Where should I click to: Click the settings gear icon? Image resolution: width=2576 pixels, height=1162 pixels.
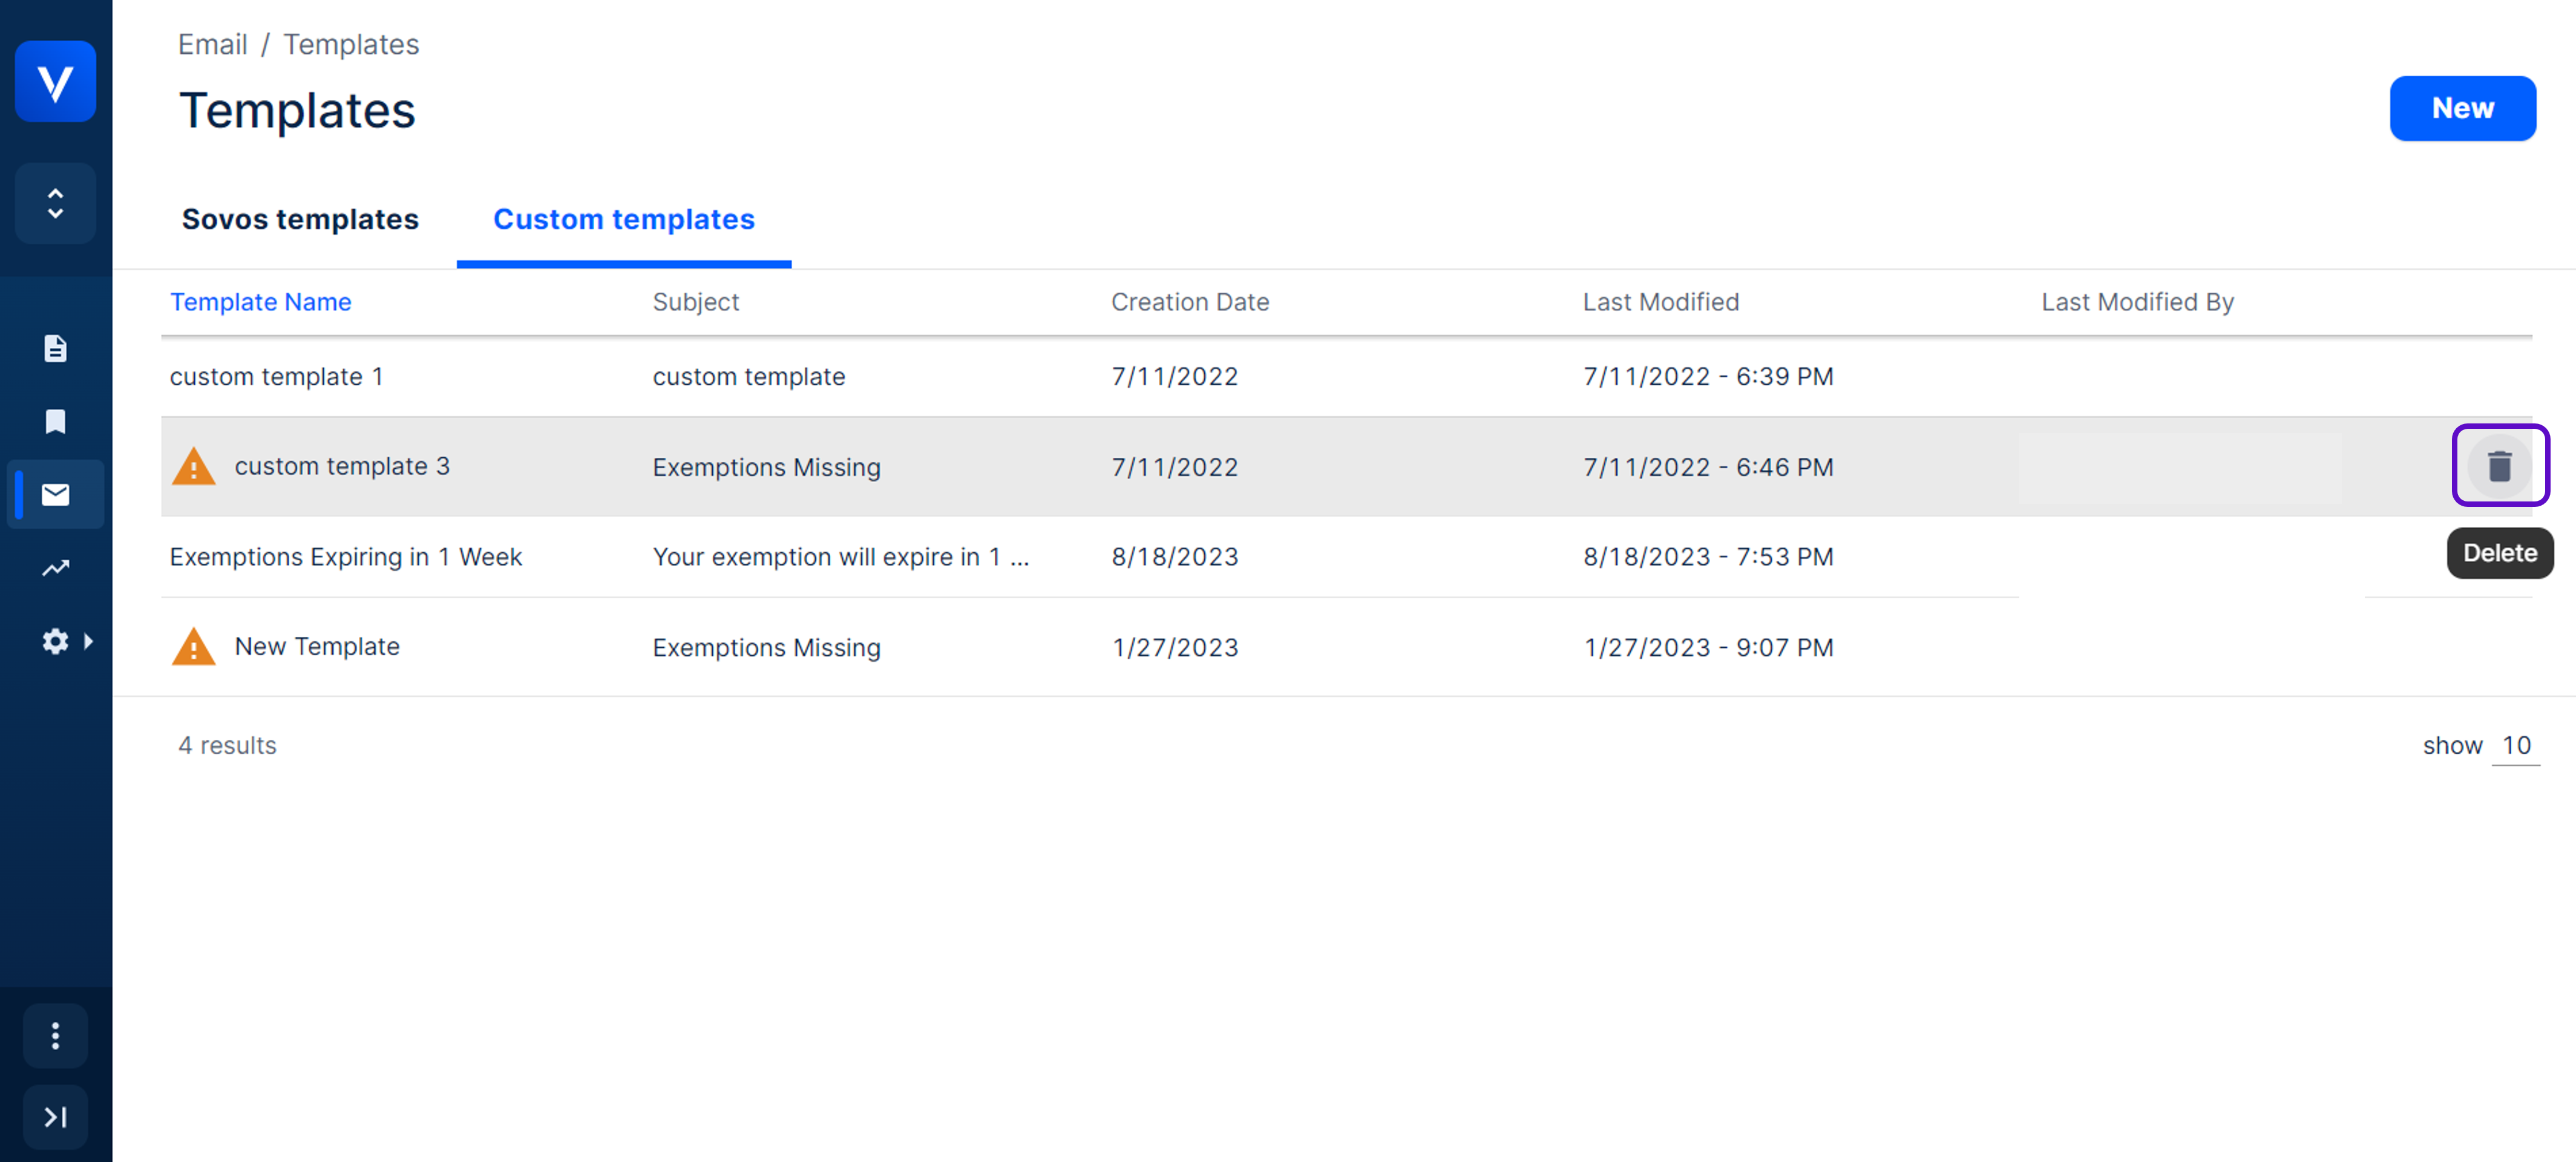click(55, 641)
